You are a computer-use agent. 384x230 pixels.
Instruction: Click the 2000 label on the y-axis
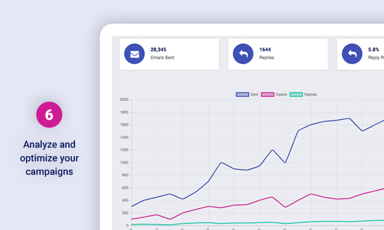coord(124,99)
